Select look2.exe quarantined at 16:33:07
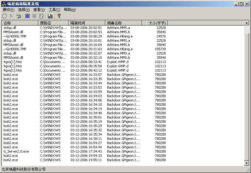This screenshot has height=173, width=251. click(84, 75)
